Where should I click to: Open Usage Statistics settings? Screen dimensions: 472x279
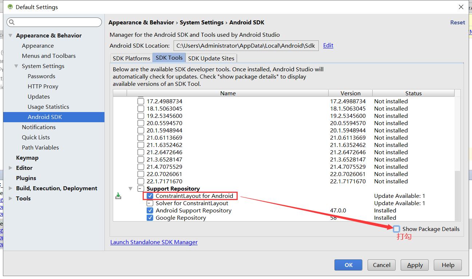pos(48,107)
